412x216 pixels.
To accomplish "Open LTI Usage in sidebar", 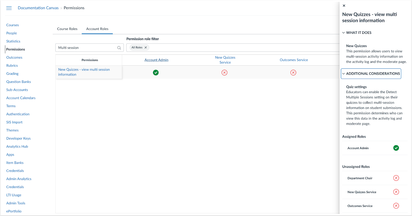I will (x=14, y=195).
